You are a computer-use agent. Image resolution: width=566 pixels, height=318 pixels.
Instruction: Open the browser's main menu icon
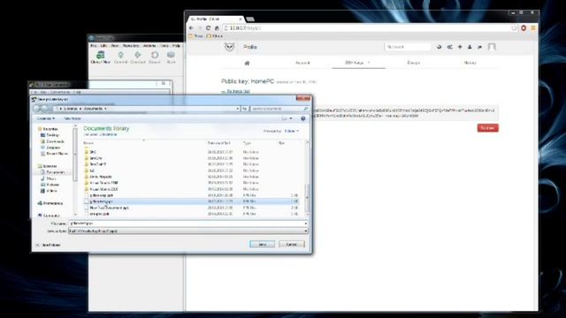[532, 27]
